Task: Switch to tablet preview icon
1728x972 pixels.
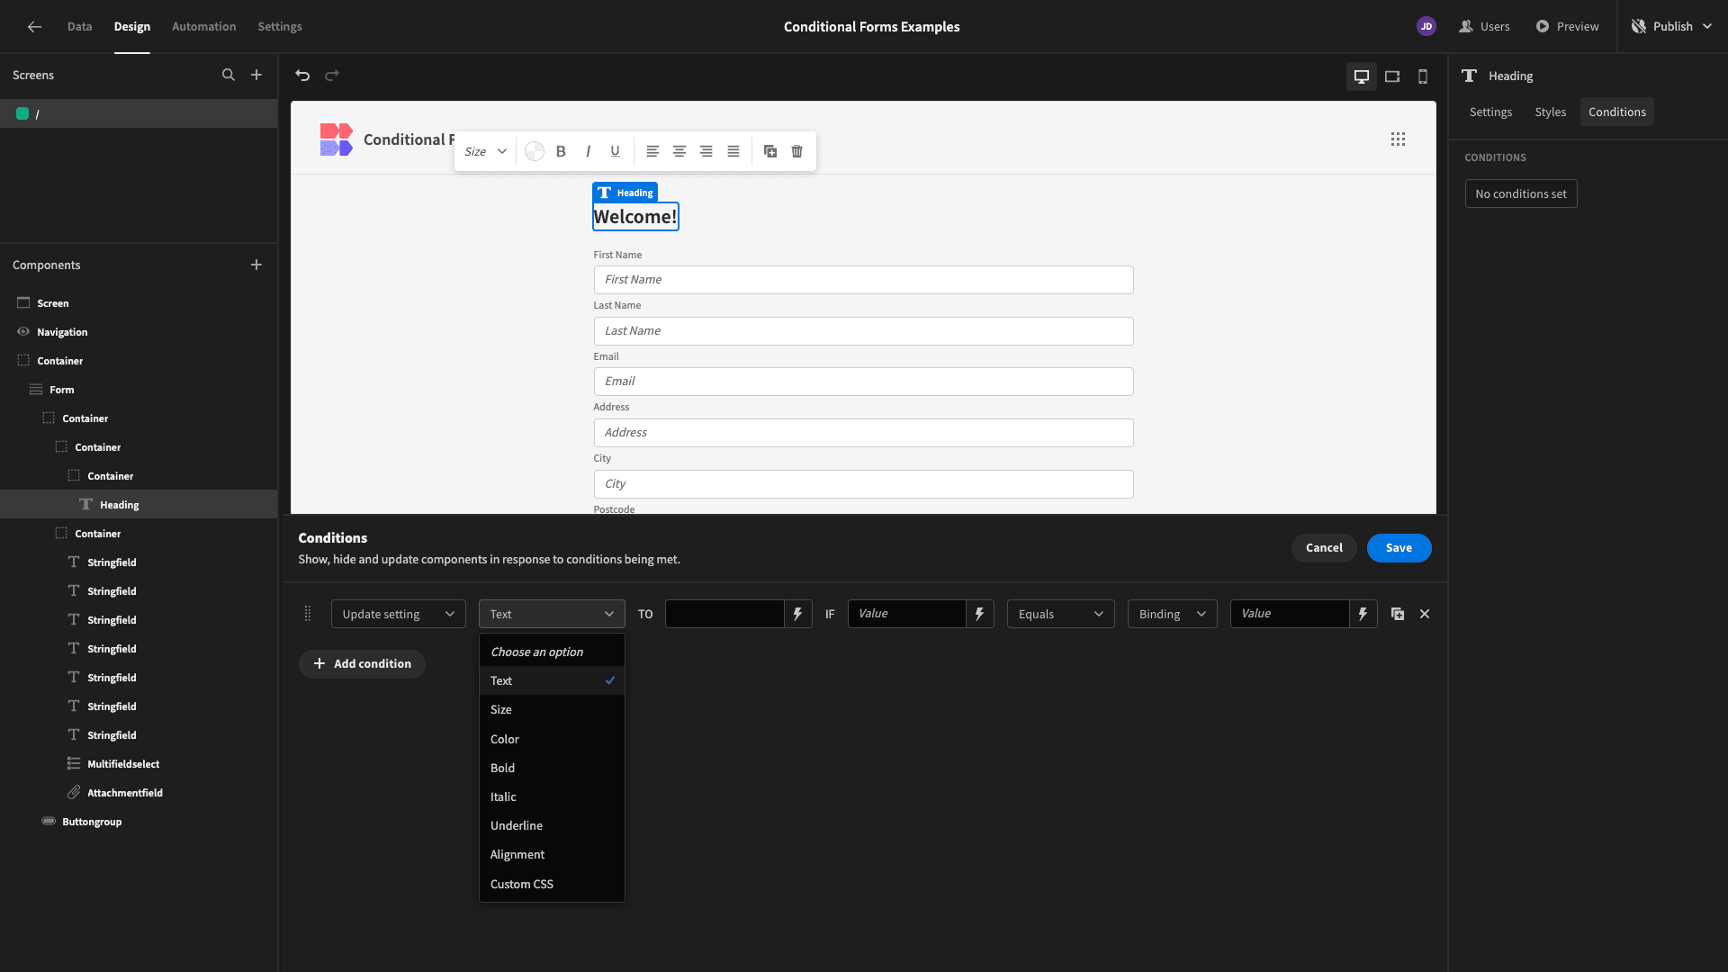Action: (1392, 76)
